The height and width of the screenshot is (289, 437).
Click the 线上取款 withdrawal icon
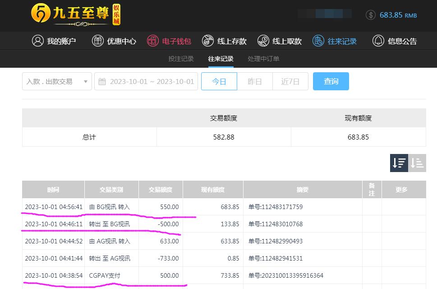tap(263, 41)
